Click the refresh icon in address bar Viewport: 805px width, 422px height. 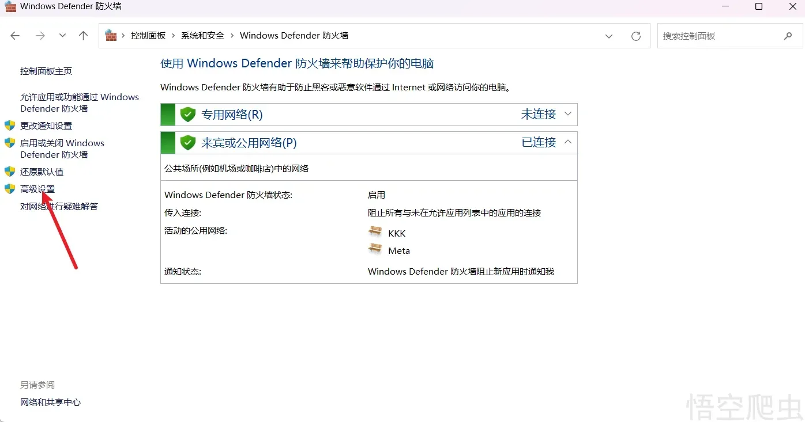click(x=636, y=36)
